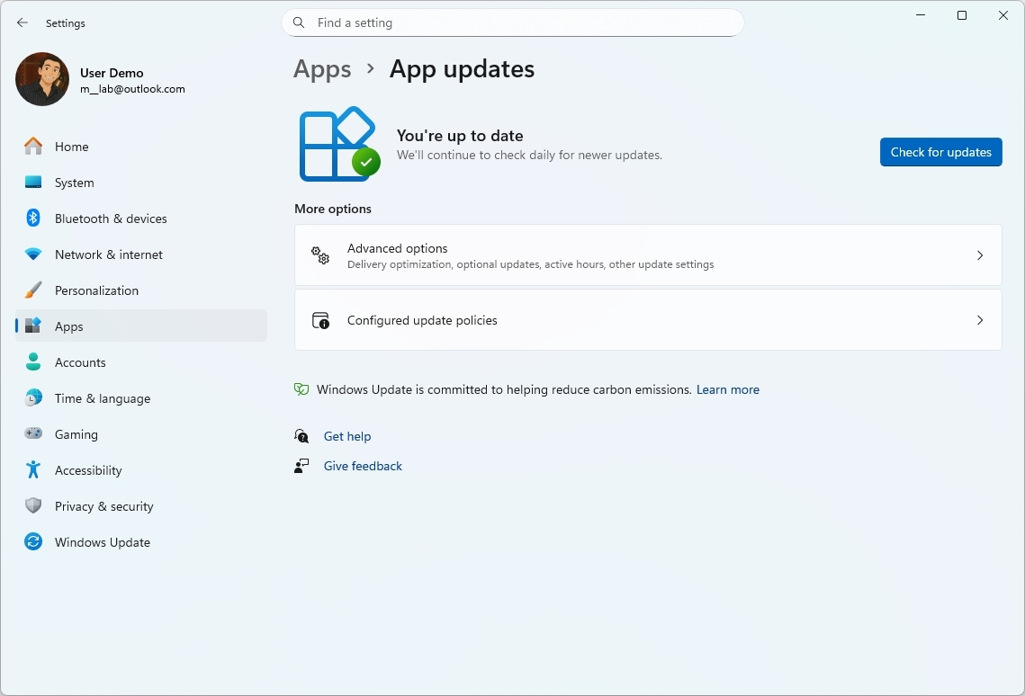Open Network & internet settings

(x=108, y=254)
